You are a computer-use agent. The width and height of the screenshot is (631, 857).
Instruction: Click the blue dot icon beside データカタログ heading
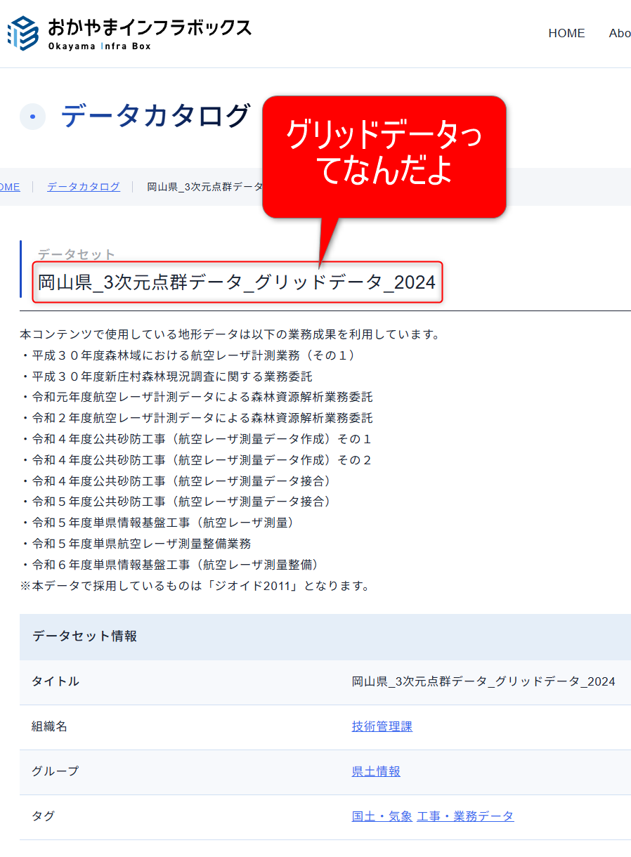(32, 117)
